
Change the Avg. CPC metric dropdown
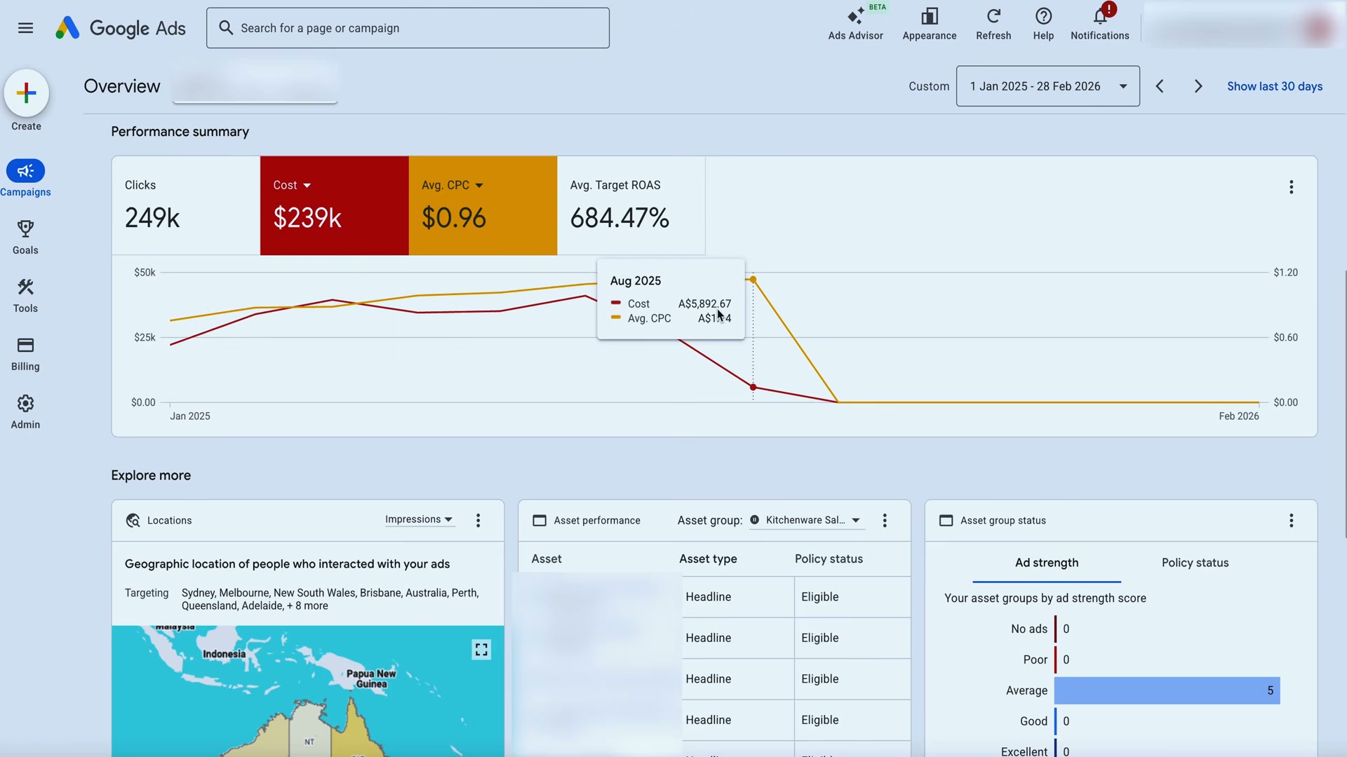click(453, 185)
